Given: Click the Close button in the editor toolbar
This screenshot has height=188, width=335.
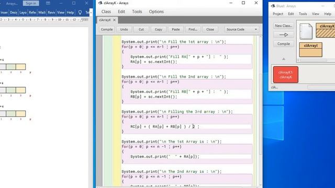Looking at the screenshot, I should (x=210, y=29).
